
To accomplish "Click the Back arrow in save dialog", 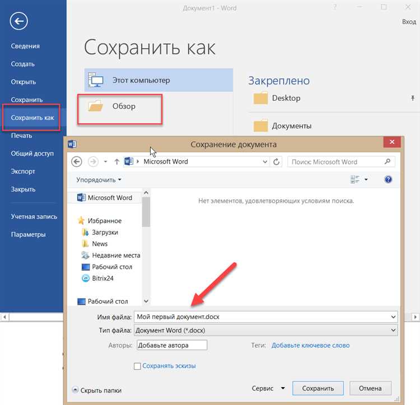I will pyautogui.click(x=77, y=161).
